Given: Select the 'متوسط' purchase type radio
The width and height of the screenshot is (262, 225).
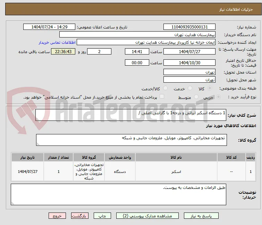Looking at the screenshot, I should coord(196,97).
